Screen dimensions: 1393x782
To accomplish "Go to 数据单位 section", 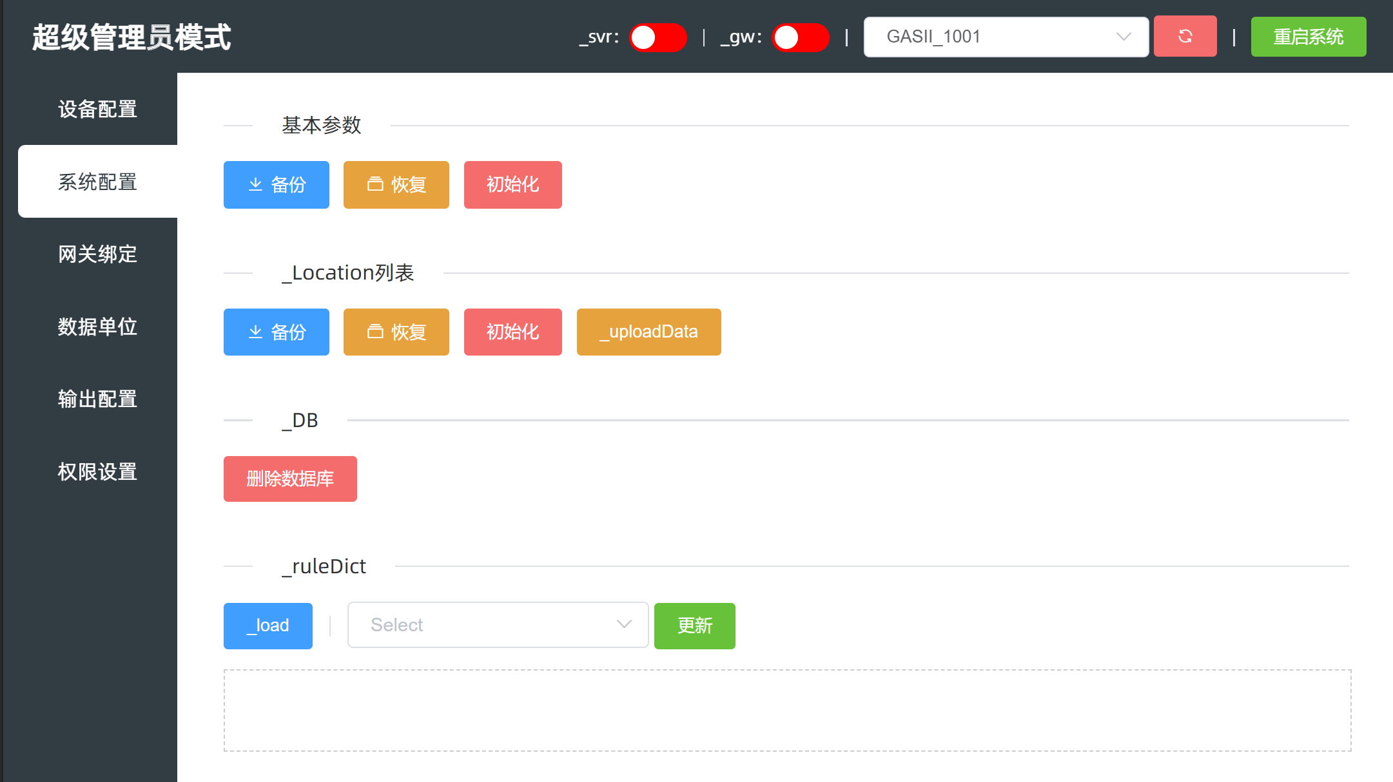I will (97, 327).
